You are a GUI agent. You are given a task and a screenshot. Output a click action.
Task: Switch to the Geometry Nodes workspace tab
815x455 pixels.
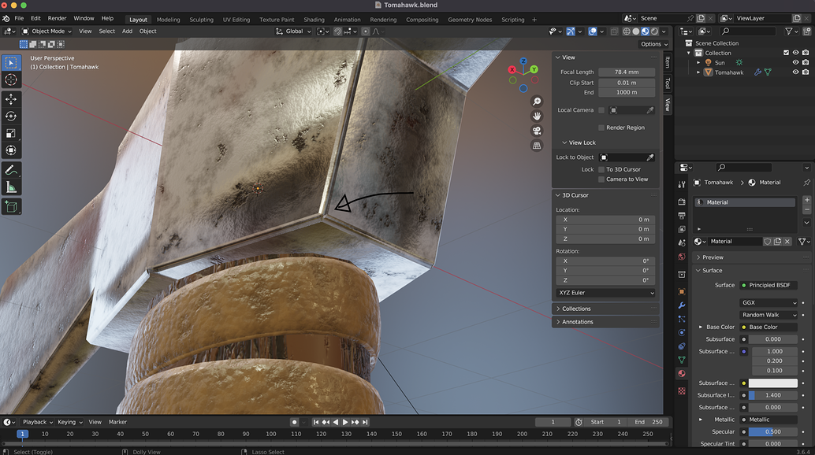click(x=470, y=20)
